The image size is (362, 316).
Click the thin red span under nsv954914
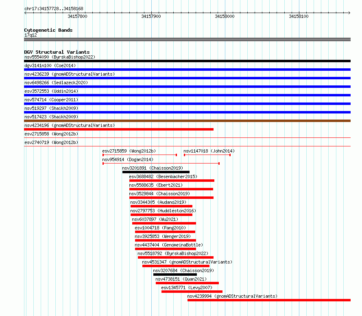161,163
